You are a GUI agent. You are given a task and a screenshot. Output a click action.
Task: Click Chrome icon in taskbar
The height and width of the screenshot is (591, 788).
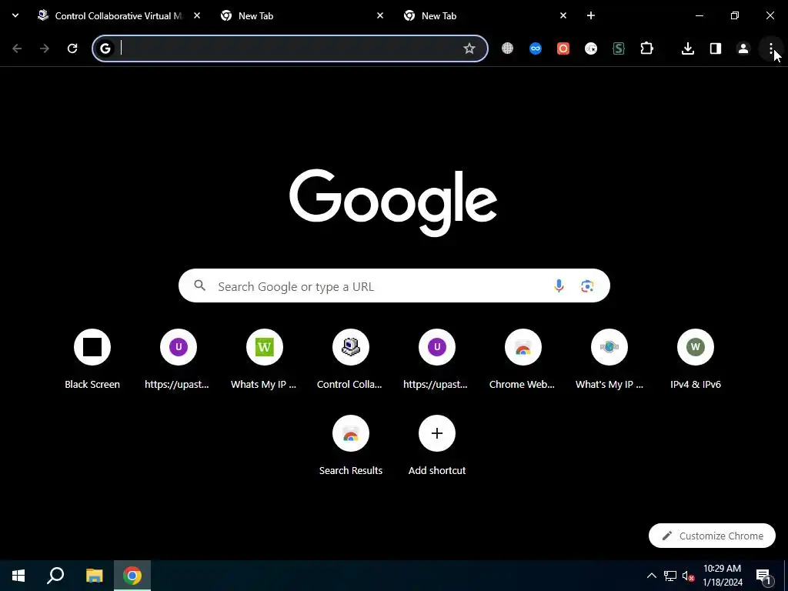(x=132, y=576)
